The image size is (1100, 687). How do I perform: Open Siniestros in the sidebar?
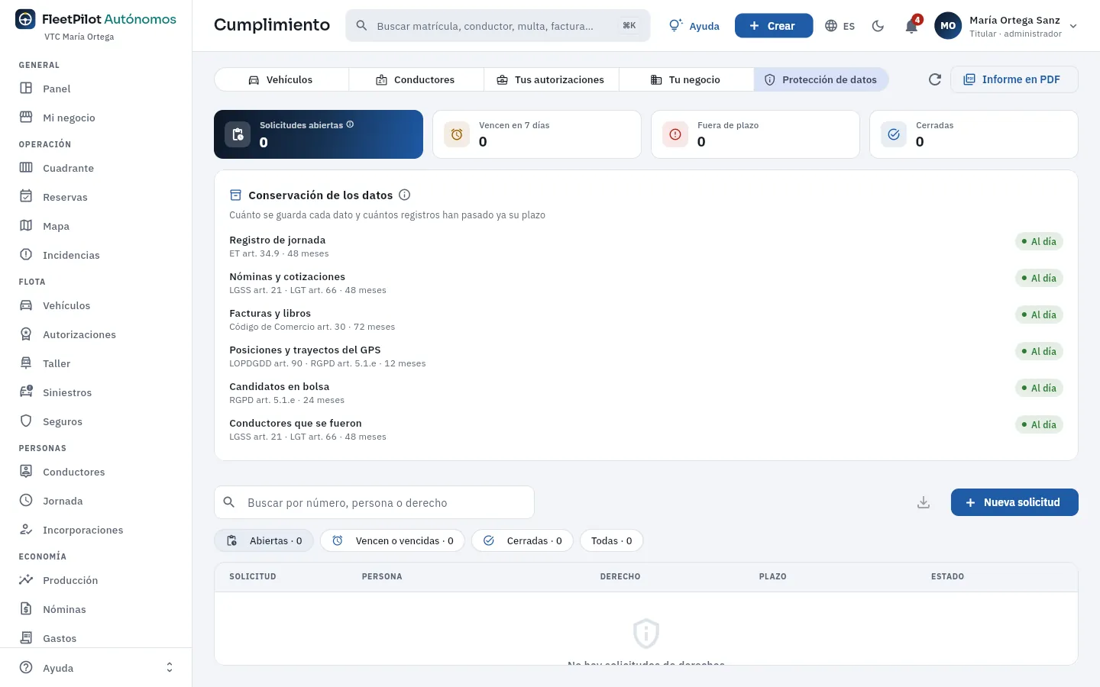tap(95, 392)
